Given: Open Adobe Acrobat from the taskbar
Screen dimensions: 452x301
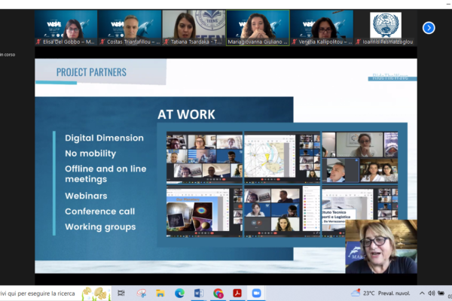Looking at the screenshot, I should (237, 293).
